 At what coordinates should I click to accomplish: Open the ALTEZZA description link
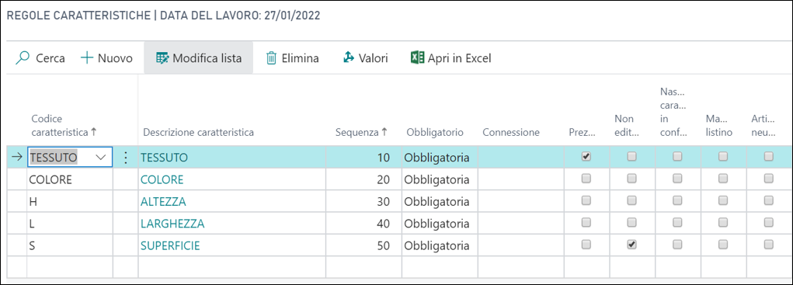coord(163,202)
